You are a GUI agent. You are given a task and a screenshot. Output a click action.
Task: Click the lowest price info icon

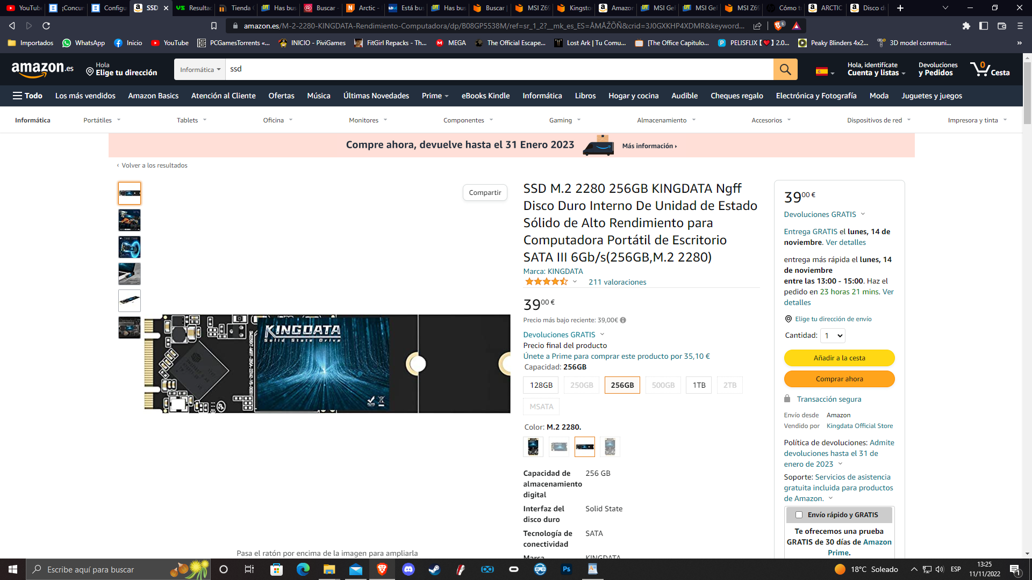click(623, 320)
